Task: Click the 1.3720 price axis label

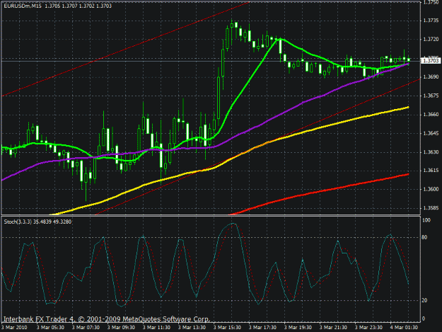Action: [x=431, y=39]
